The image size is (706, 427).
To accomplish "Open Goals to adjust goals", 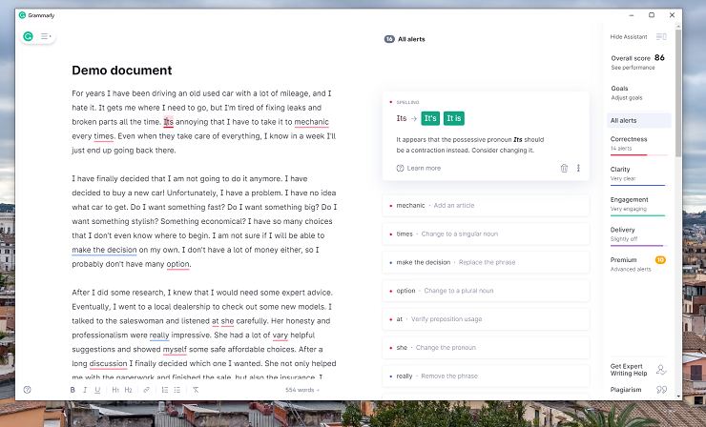I will [x=626, y=92].
